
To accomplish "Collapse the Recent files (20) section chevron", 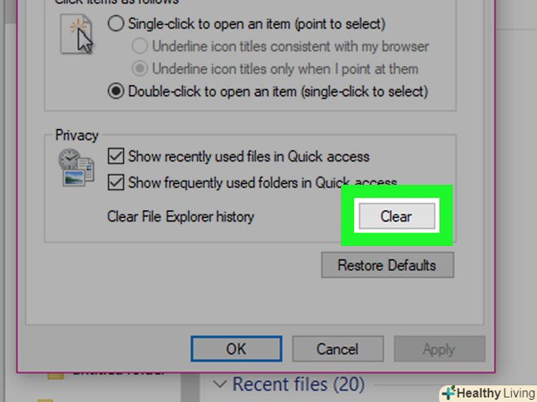I will pyautogui.click(x=220, y=384).
